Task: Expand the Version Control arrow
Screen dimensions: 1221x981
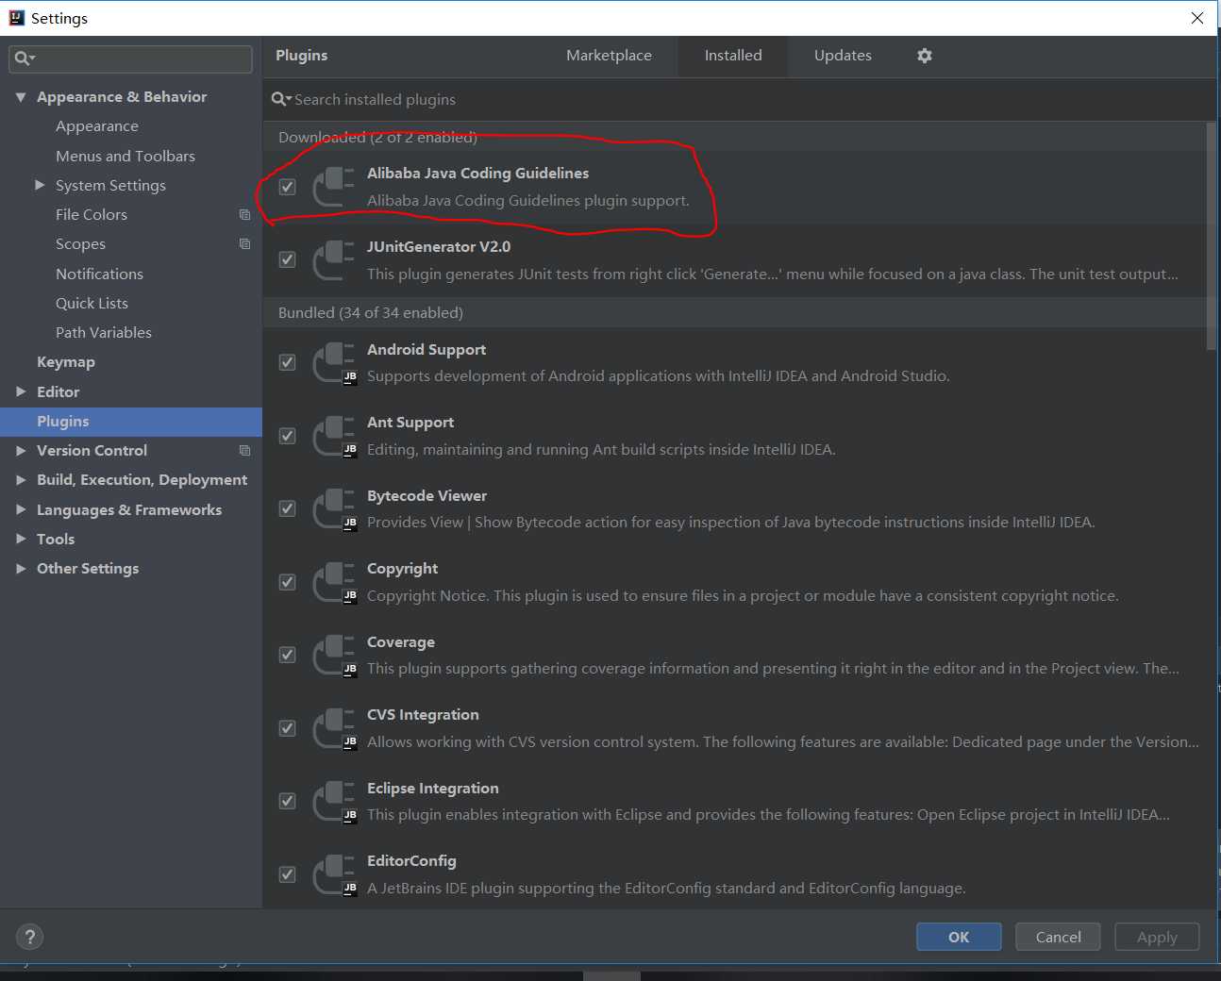Action: pos(21,451)
